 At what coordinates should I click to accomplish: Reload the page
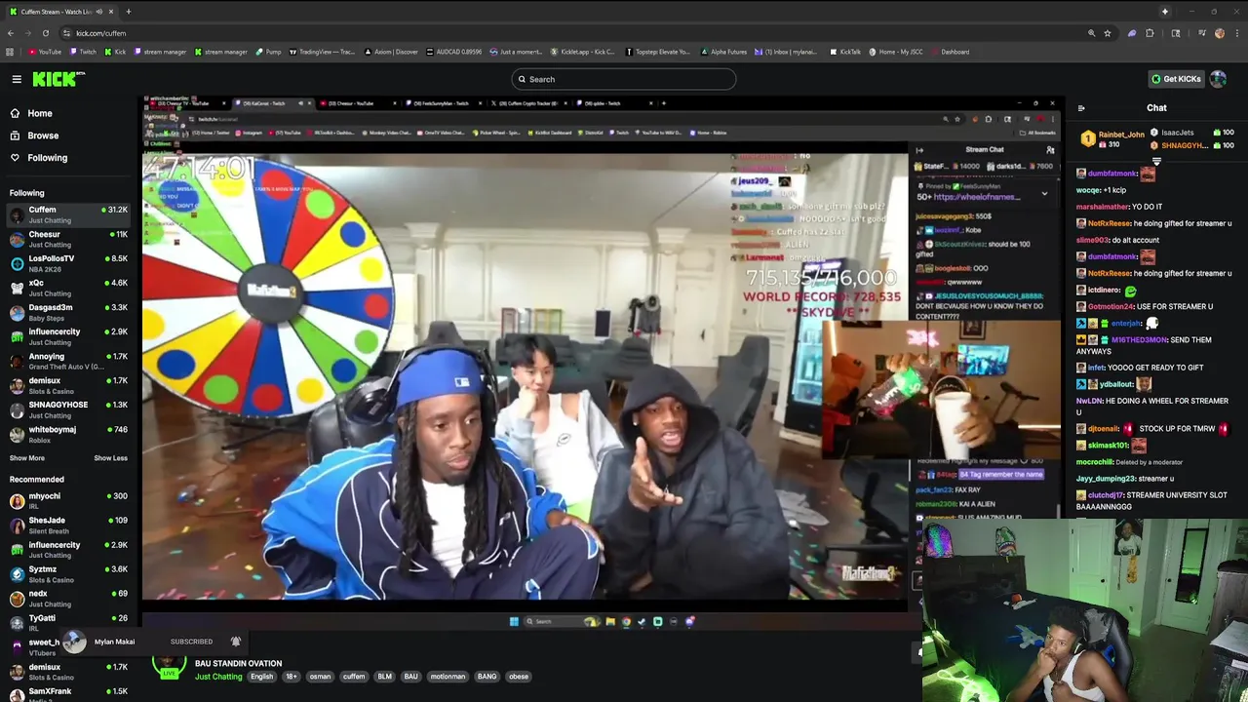point(45,33)
